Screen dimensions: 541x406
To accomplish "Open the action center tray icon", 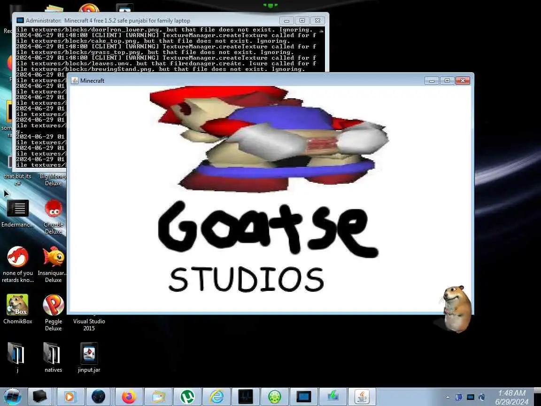I will (x=459, y=397).
